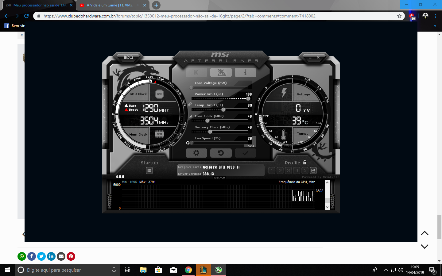
Task: Click the Temp. Limit slider handle
Action: 223,110
